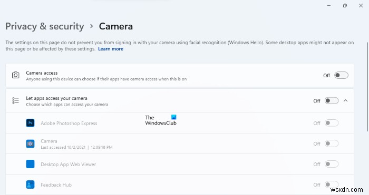Toggle the Camera app access switch

point(332,143)
